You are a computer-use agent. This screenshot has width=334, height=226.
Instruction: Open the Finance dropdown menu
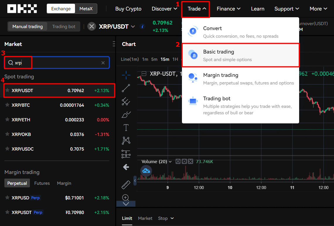coord(229,9)
